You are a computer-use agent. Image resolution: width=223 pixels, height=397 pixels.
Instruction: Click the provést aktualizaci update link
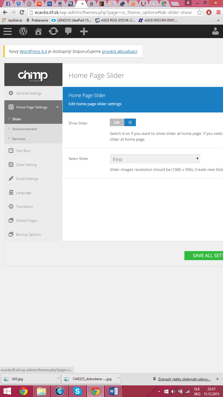pos(119,51)
